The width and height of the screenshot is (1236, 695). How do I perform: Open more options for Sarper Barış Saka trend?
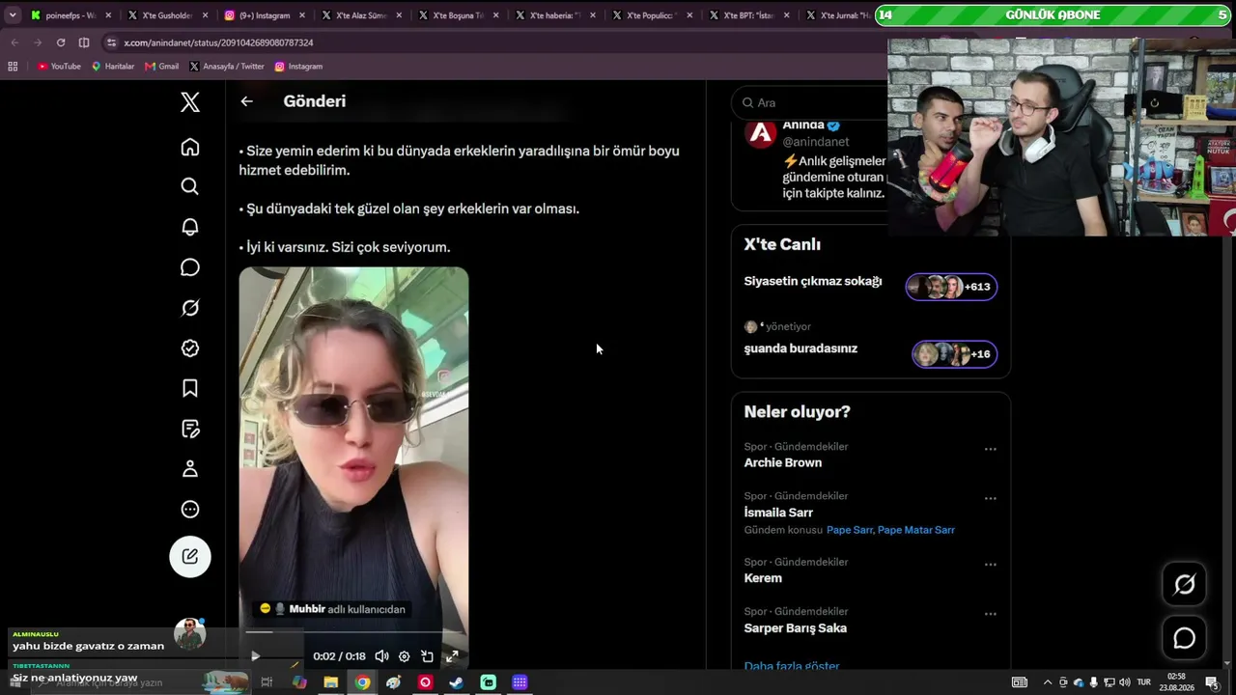(990, 613)
